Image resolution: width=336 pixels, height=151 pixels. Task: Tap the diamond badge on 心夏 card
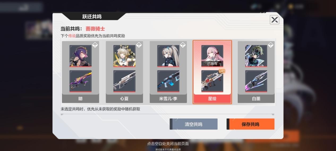[139, 45]
